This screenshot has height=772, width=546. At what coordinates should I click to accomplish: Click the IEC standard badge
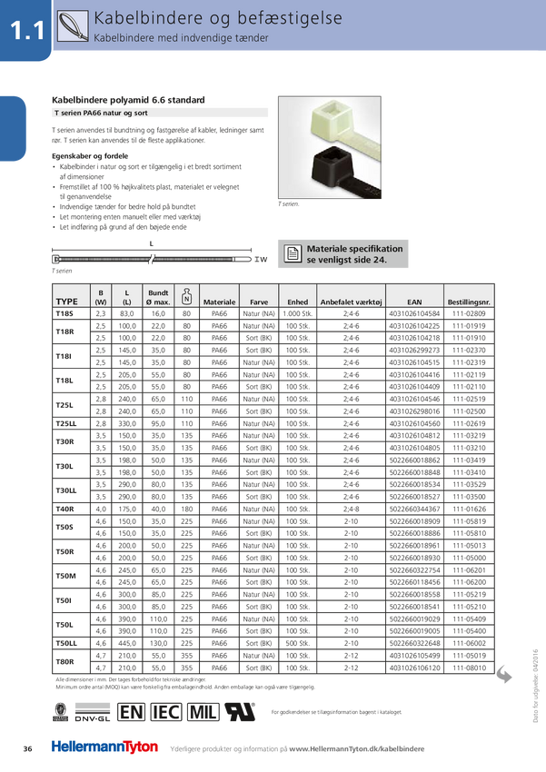coord(166,712)
